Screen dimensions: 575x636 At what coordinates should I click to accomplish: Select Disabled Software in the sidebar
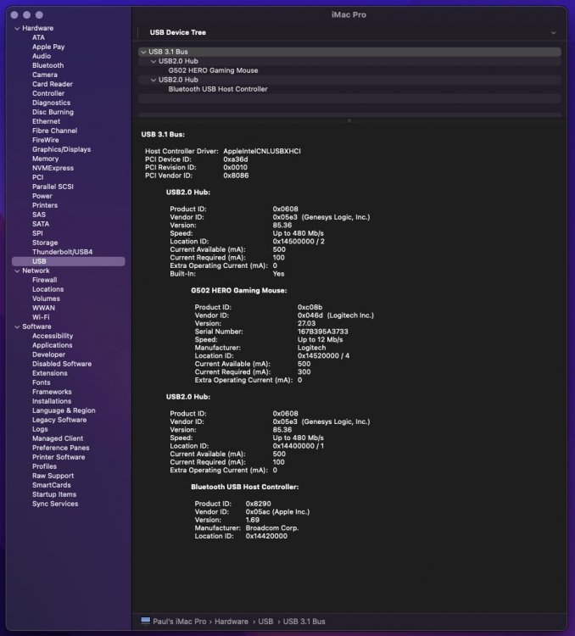[62, 365]
